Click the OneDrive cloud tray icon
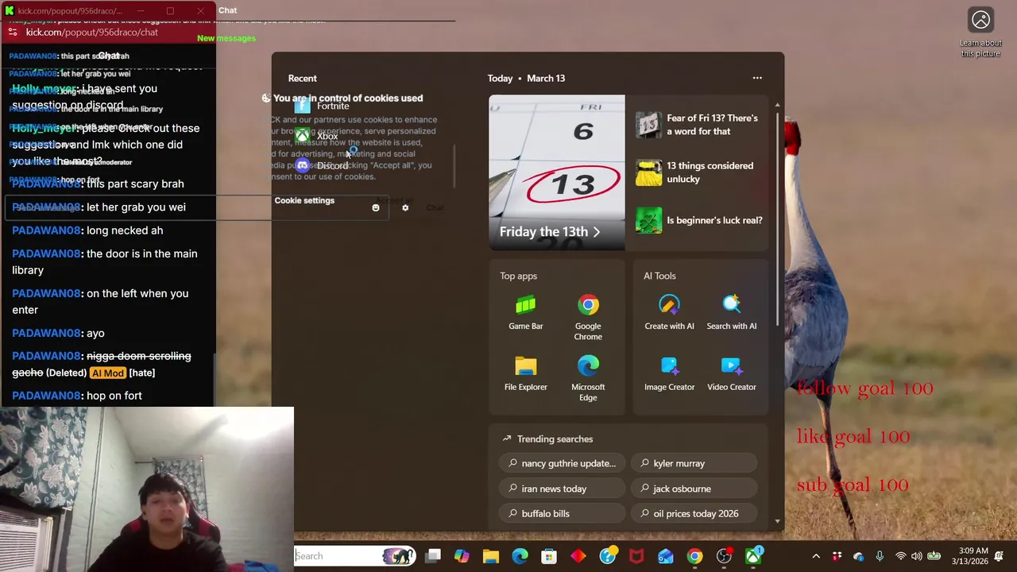 [858, 556]
